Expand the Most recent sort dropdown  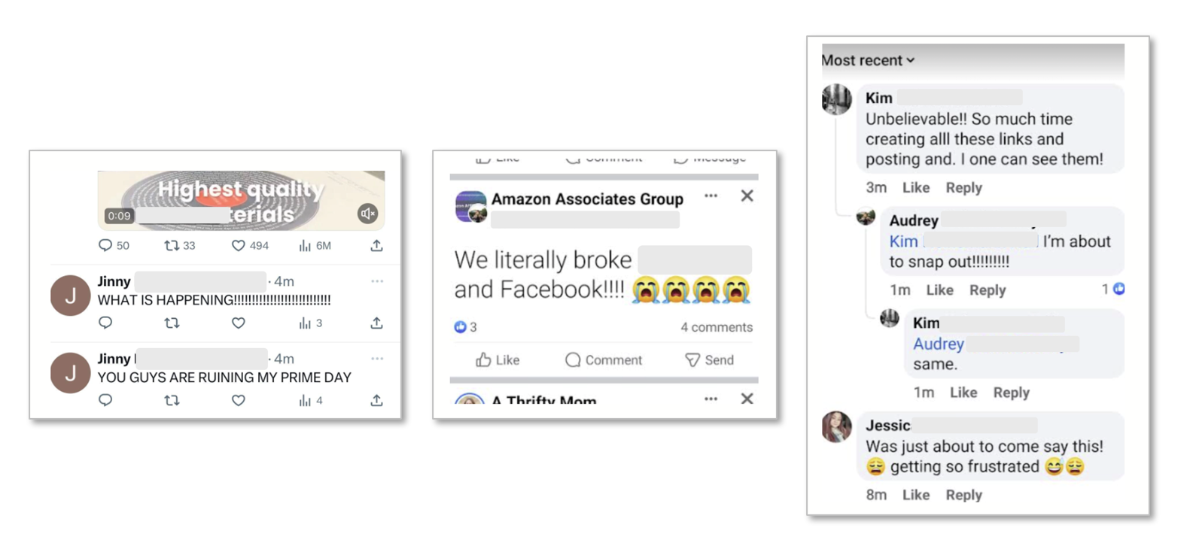[868, 60]
